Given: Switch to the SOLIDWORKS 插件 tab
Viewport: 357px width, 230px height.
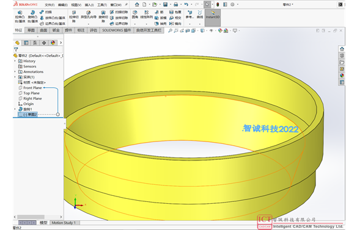Looking at the screenshot, I should coord(116,31).
